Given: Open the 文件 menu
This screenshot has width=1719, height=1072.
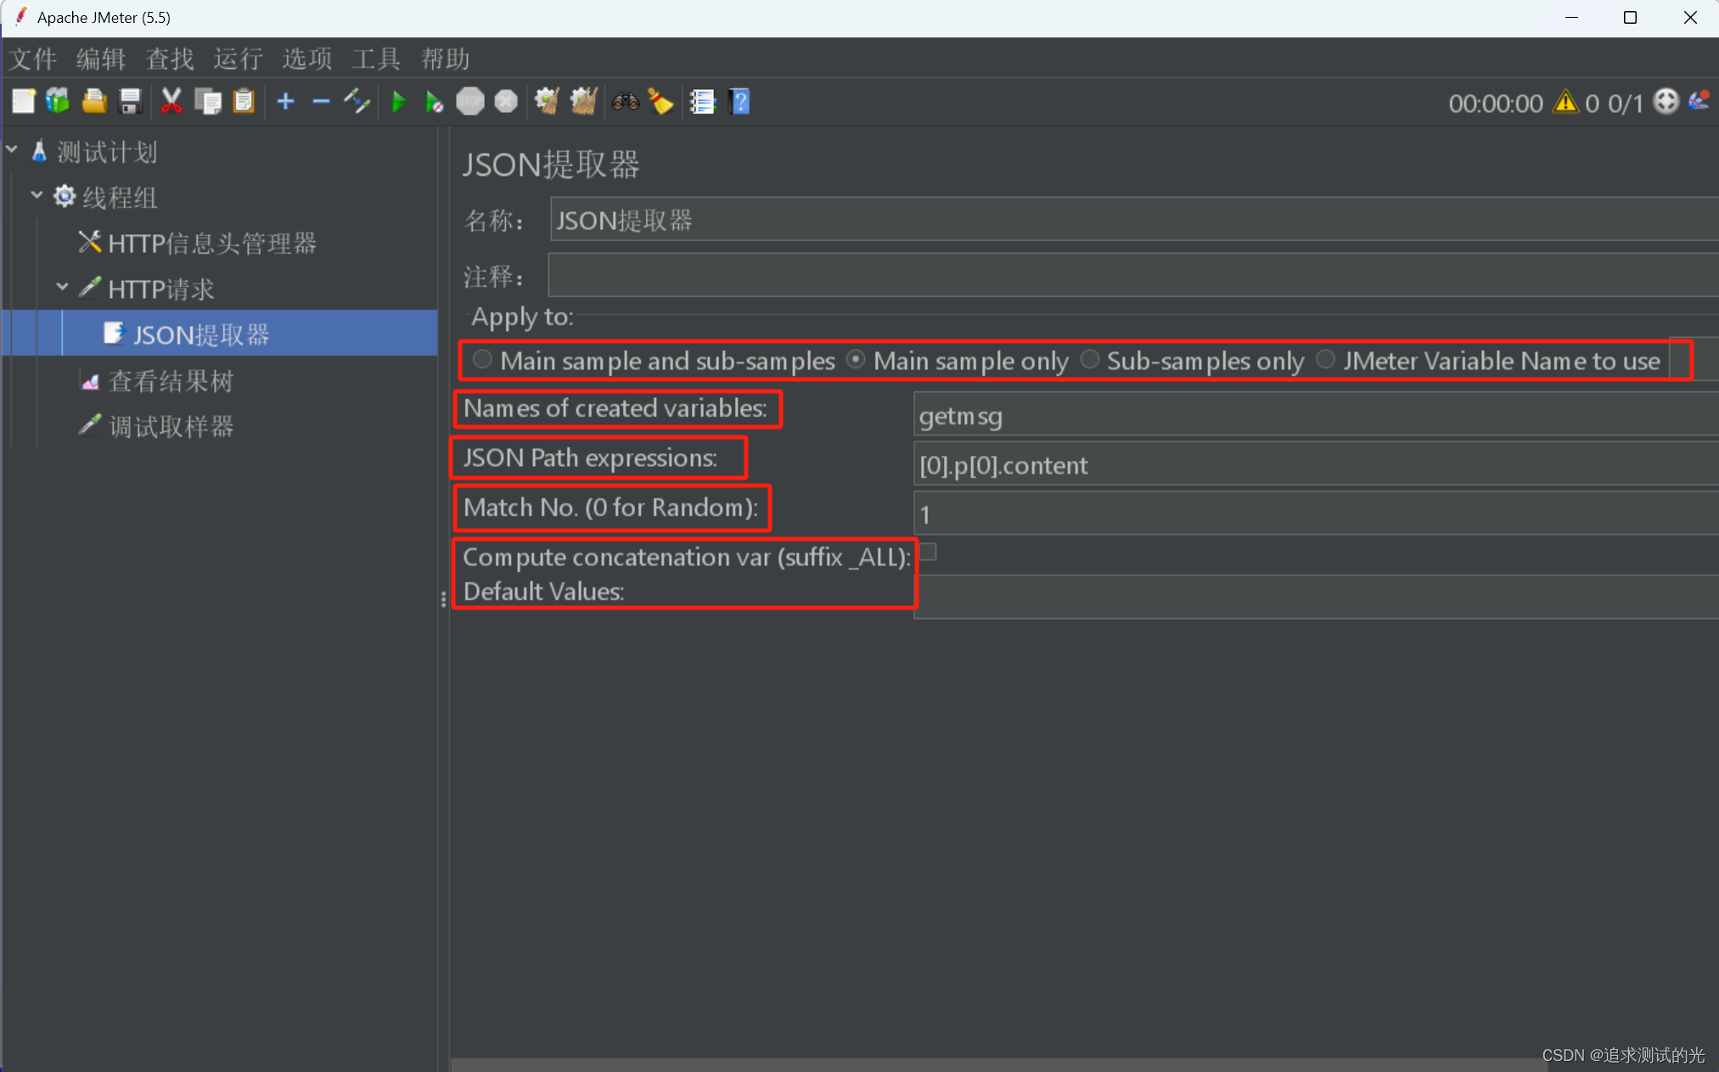Looking at the screenshot, I should pos(33,59).
